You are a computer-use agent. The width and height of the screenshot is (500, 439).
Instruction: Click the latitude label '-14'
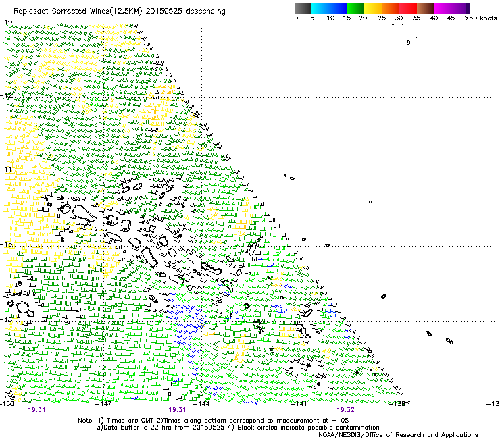pyautogui.click(x=6, y=170)
